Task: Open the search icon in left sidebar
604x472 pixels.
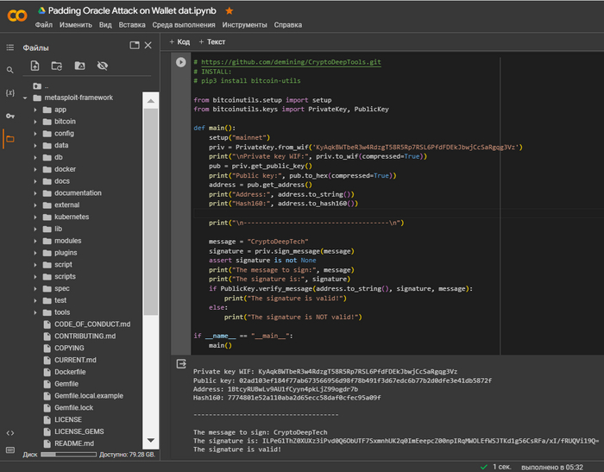Action: [10, 70]
